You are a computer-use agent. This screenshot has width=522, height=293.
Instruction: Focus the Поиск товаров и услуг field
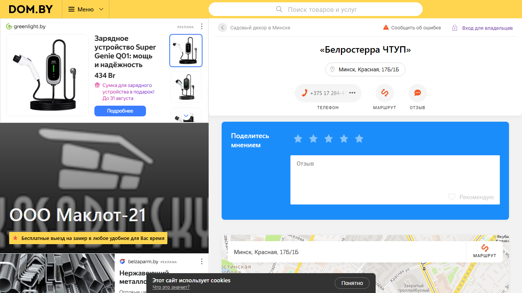[316, 9]
